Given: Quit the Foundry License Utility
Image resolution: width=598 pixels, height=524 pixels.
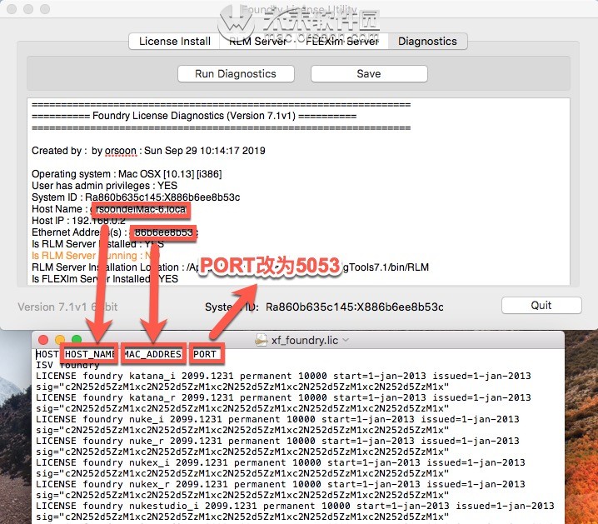Looking at the screenshot, I should pyautogui.click(x=541, y=305).
